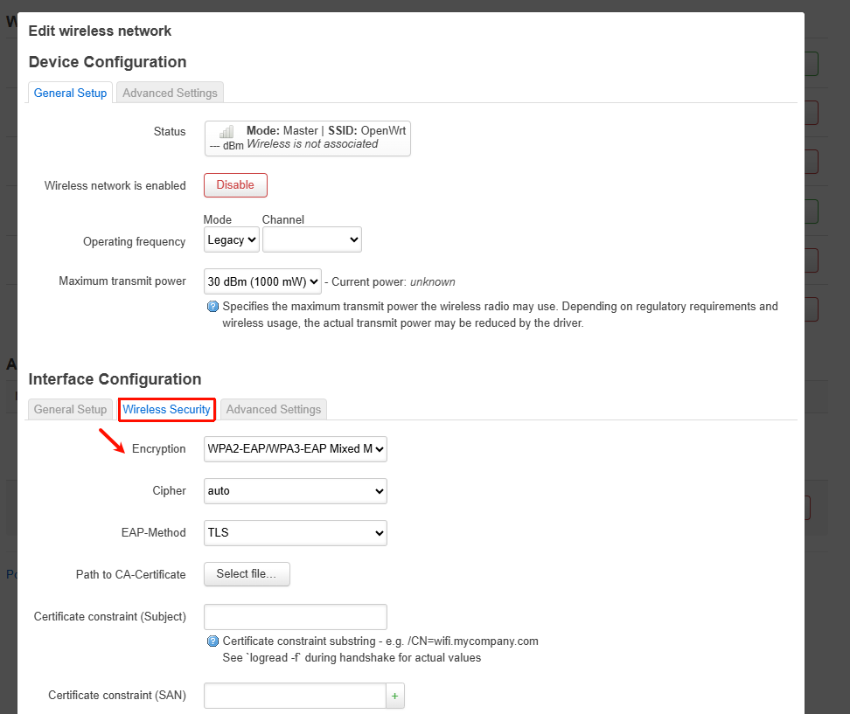Disable the wireless network
This screenshot has width=850, height=714.
pos(235,185)
